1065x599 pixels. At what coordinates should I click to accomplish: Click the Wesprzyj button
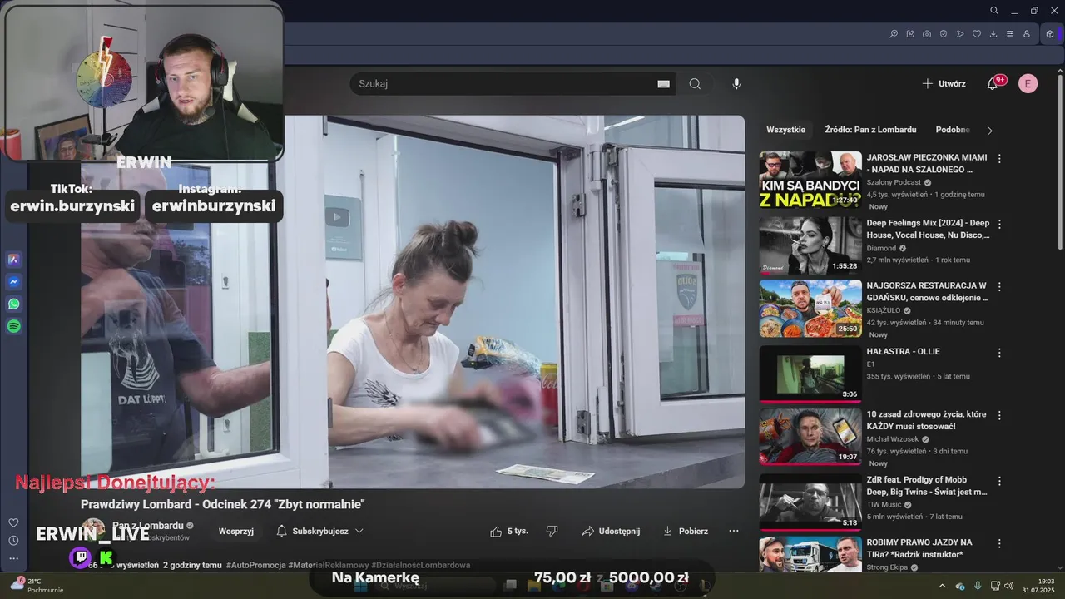(236, 531)
